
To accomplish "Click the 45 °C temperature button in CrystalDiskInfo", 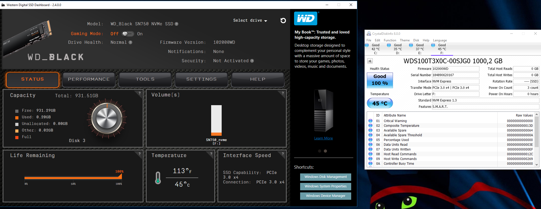I will click(x=380, y=103).
